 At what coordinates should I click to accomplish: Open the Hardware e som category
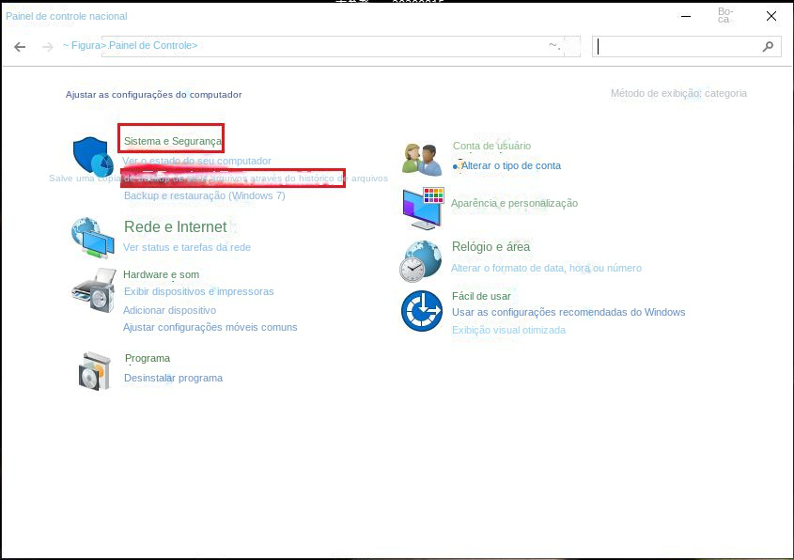pyautogui.click(x=161, y=274)
